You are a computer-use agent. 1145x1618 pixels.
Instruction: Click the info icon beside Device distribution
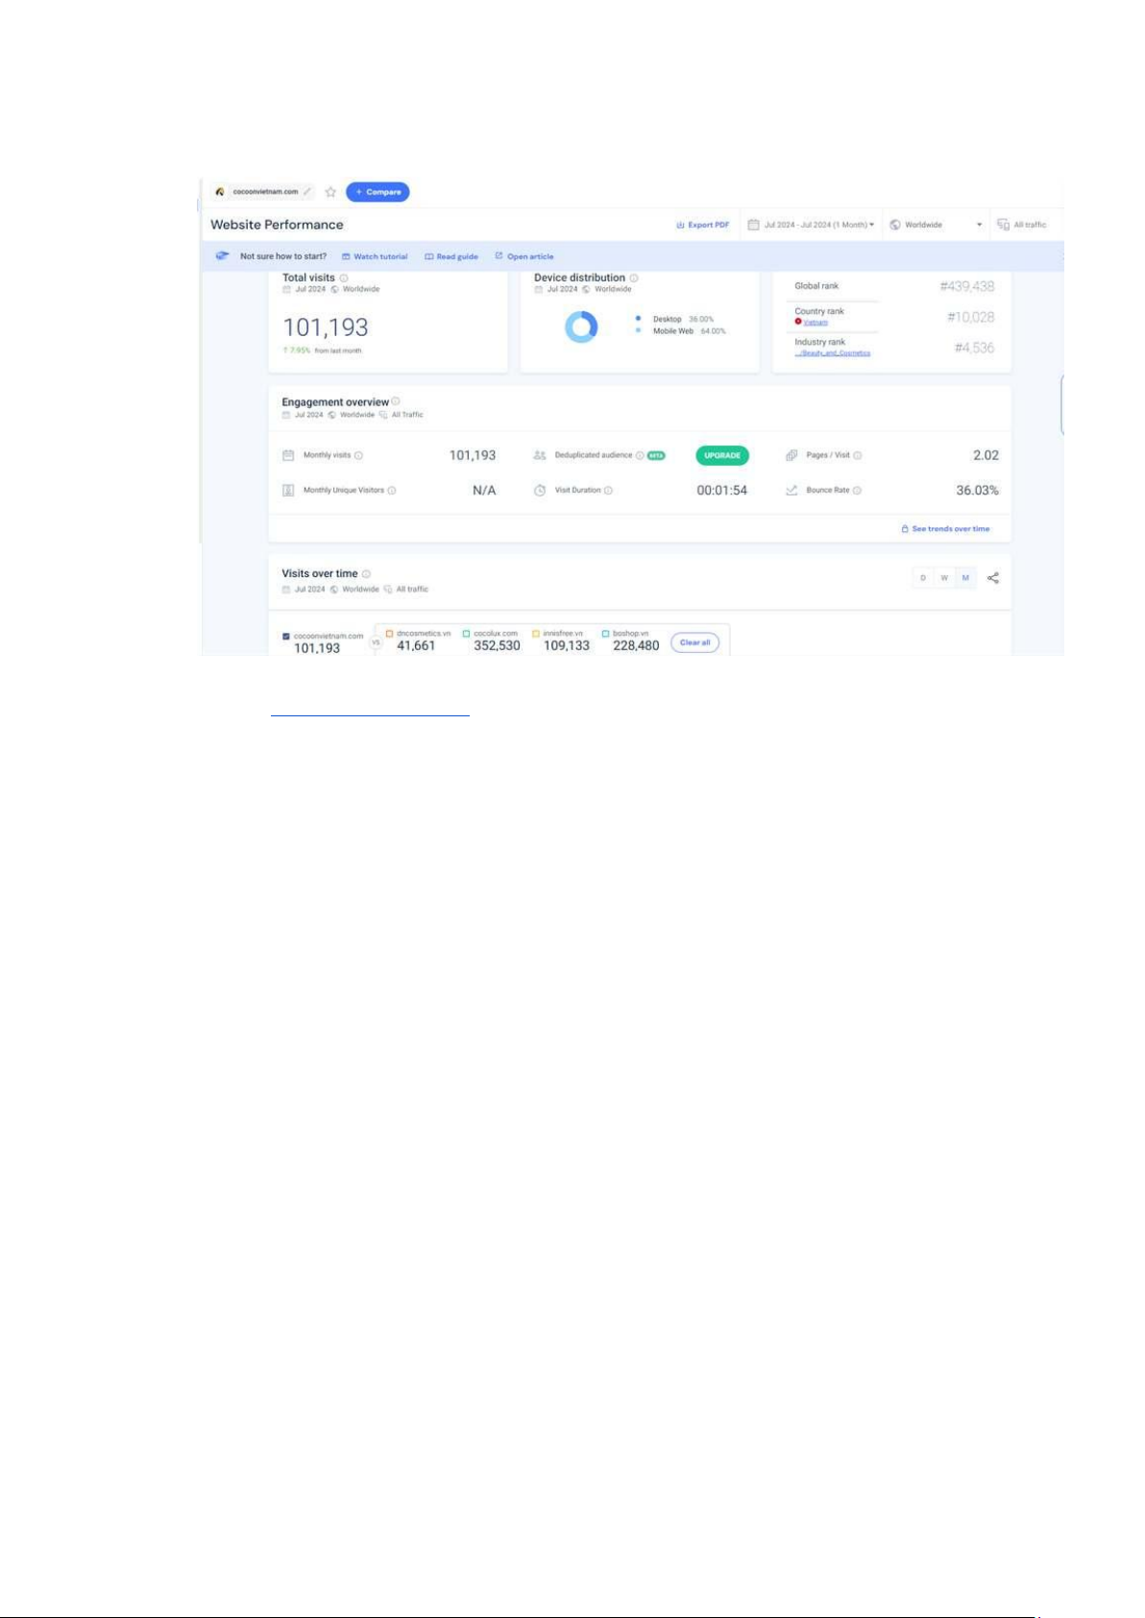pyautogui.click(x=634, y=278)
